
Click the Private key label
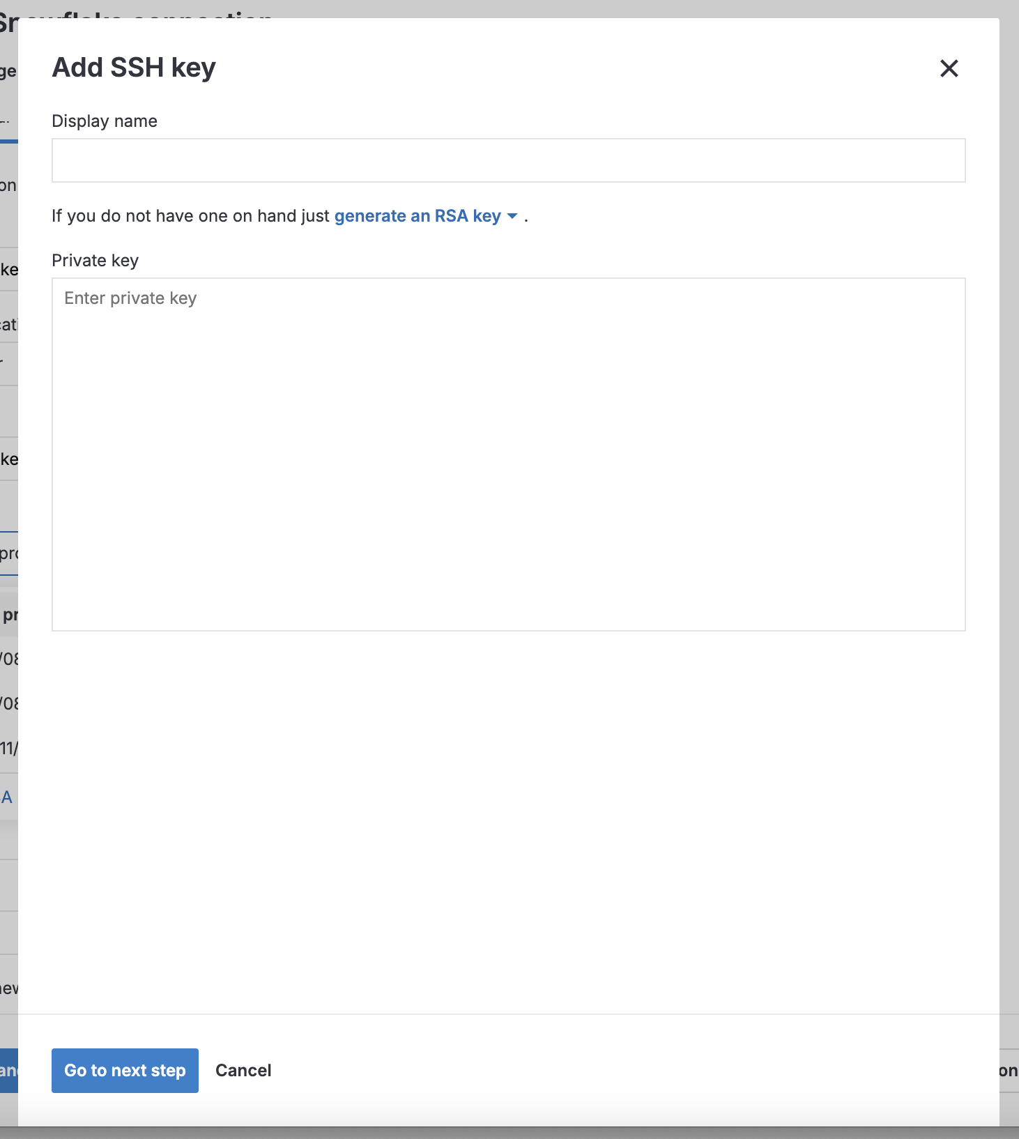(x=95, y=261)
